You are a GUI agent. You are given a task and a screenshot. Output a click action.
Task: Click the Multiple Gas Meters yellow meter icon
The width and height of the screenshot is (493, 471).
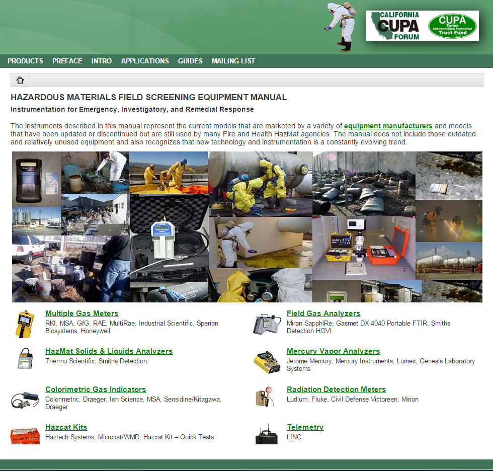point(25,324)
